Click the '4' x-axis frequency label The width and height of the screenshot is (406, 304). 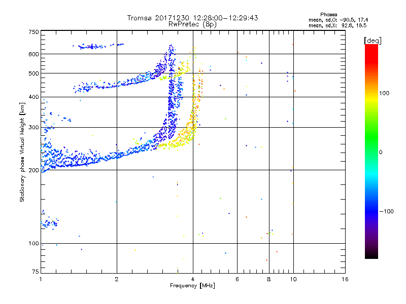[193, 279]
